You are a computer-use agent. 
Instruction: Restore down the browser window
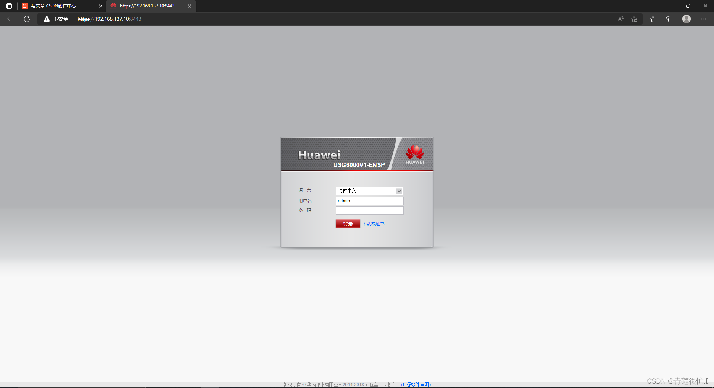[x=688, y=6]
